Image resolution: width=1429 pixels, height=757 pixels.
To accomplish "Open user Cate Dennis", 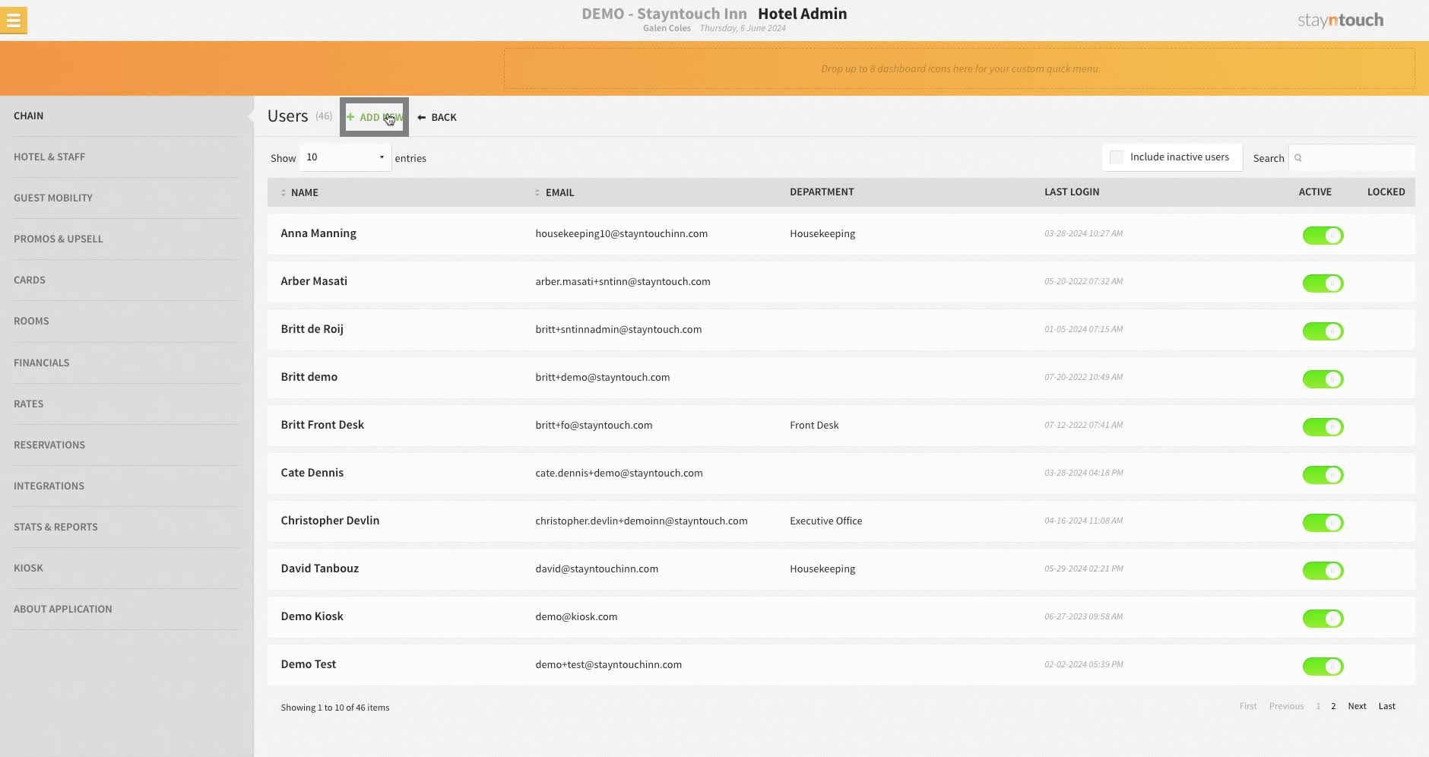I will coord(312,473).
